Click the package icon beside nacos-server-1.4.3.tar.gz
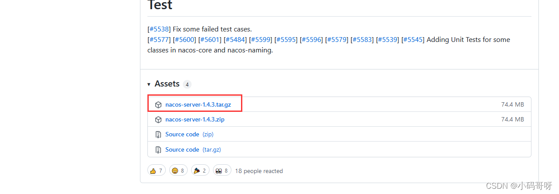 [x=158, y=105]
